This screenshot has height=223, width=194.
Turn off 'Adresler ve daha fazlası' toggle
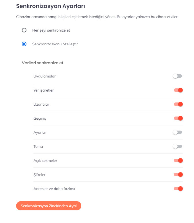click(178, 189)
